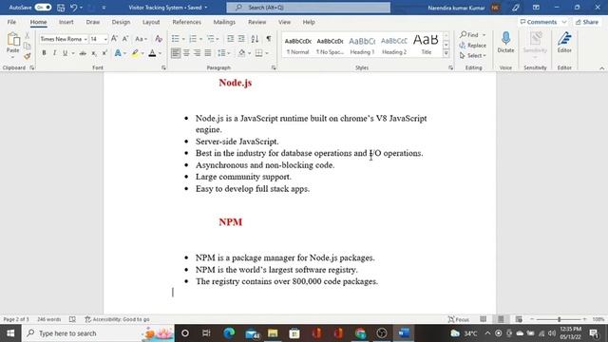Select Justify alignment icon
This screenshot has height=342, width=608.
click(x=208, y=53)
